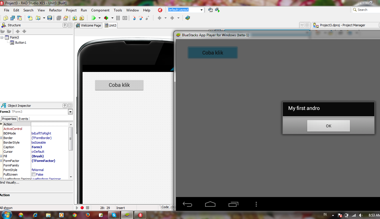
Task: Open a project with the Open folder icon
Action: pos(38,18)
